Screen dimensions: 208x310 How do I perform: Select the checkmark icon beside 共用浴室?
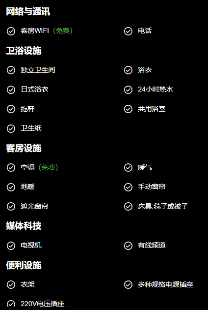pyautogui.click(x=128, y=109)
